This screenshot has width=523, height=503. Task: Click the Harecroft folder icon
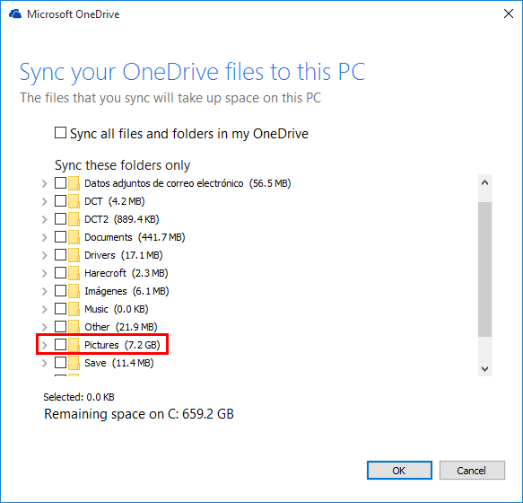click(x=74, y=273)
